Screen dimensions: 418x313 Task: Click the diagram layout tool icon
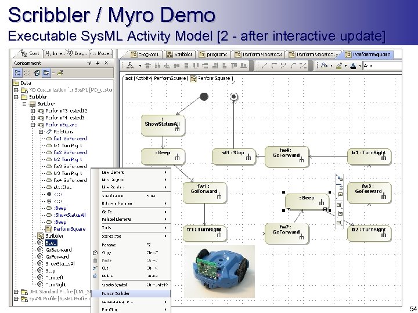coord(131,65)
